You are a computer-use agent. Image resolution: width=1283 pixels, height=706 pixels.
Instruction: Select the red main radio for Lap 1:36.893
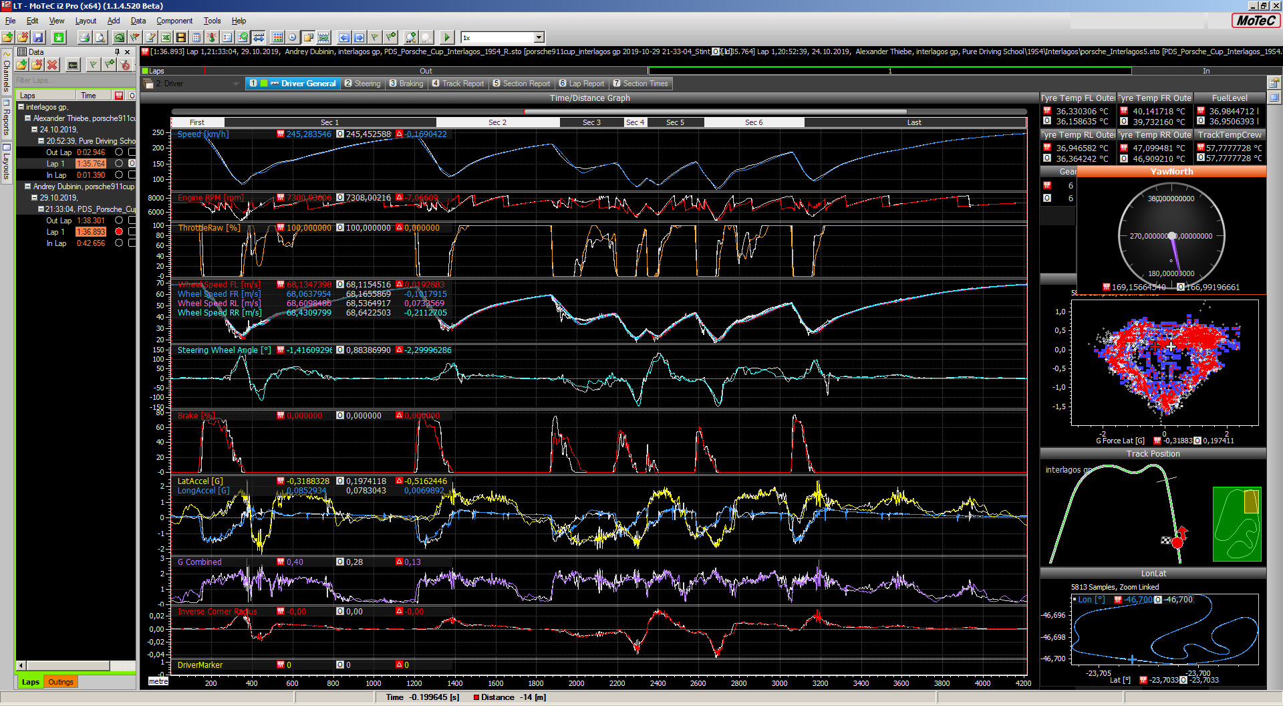click(119, 231)
